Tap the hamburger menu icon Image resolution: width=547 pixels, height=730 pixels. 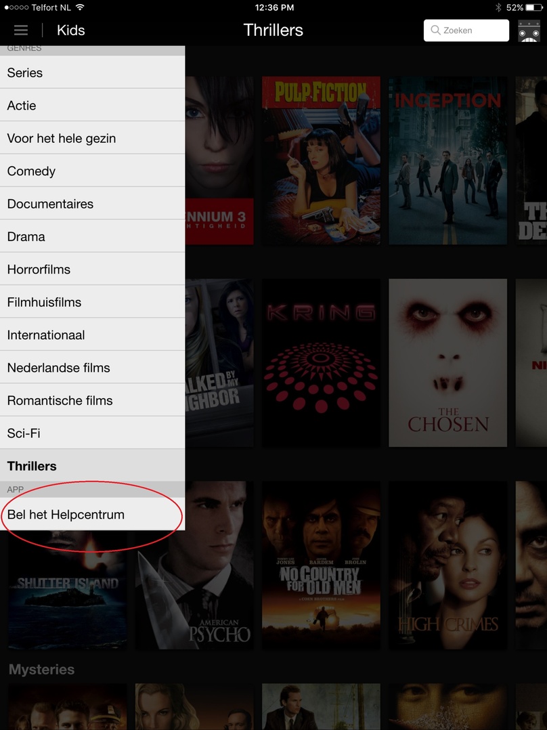[20, 30]
